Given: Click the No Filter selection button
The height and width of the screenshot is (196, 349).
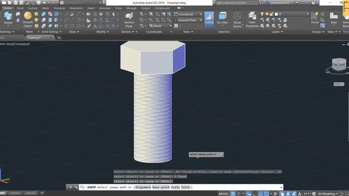Looking at the screenshot, I should (x=222, y=18).
